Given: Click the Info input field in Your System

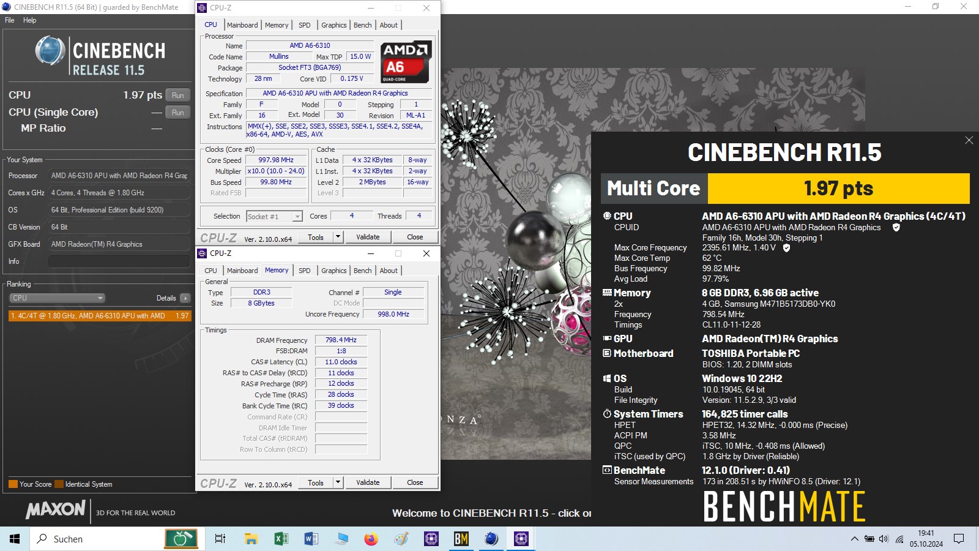Looking at the screenshot, I should click(119, 261).
